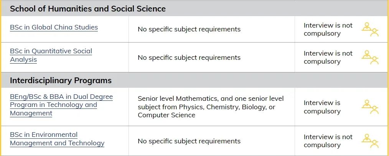Select the subject requirements text for Global China Studies

(x=189, y=29)
